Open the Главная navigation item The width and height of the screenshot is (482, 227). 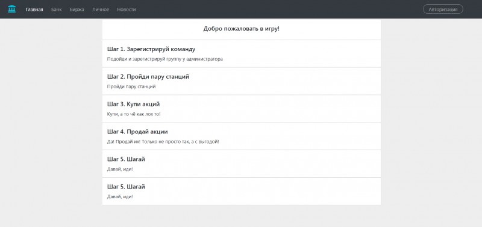tap(34, 10)
